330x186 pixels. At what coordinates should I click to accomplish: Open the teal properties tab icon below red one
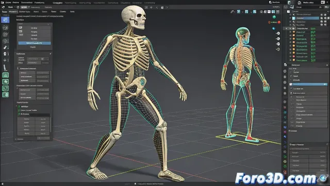pyautogui.click(x=285, y=112)
